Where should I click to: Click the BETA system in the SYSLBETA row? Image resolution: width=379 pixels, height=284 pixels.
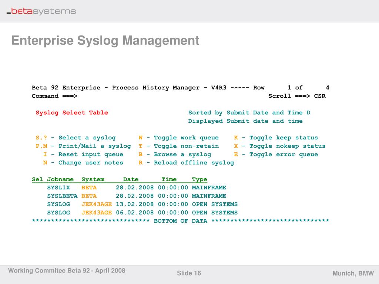89,196
